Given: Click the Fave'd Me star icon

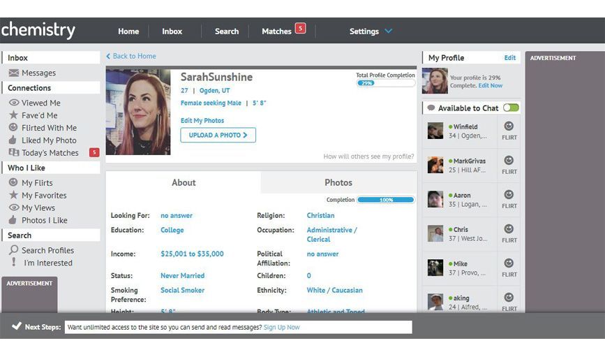Looking at the screenshot, I should (x=13, y=115).
